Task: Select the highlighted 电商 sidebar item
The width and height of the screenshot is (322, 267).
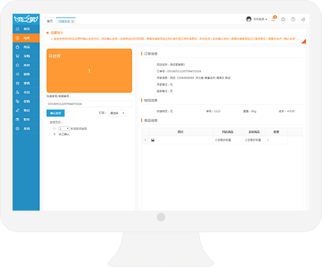Action: click(x=26, y=38)
